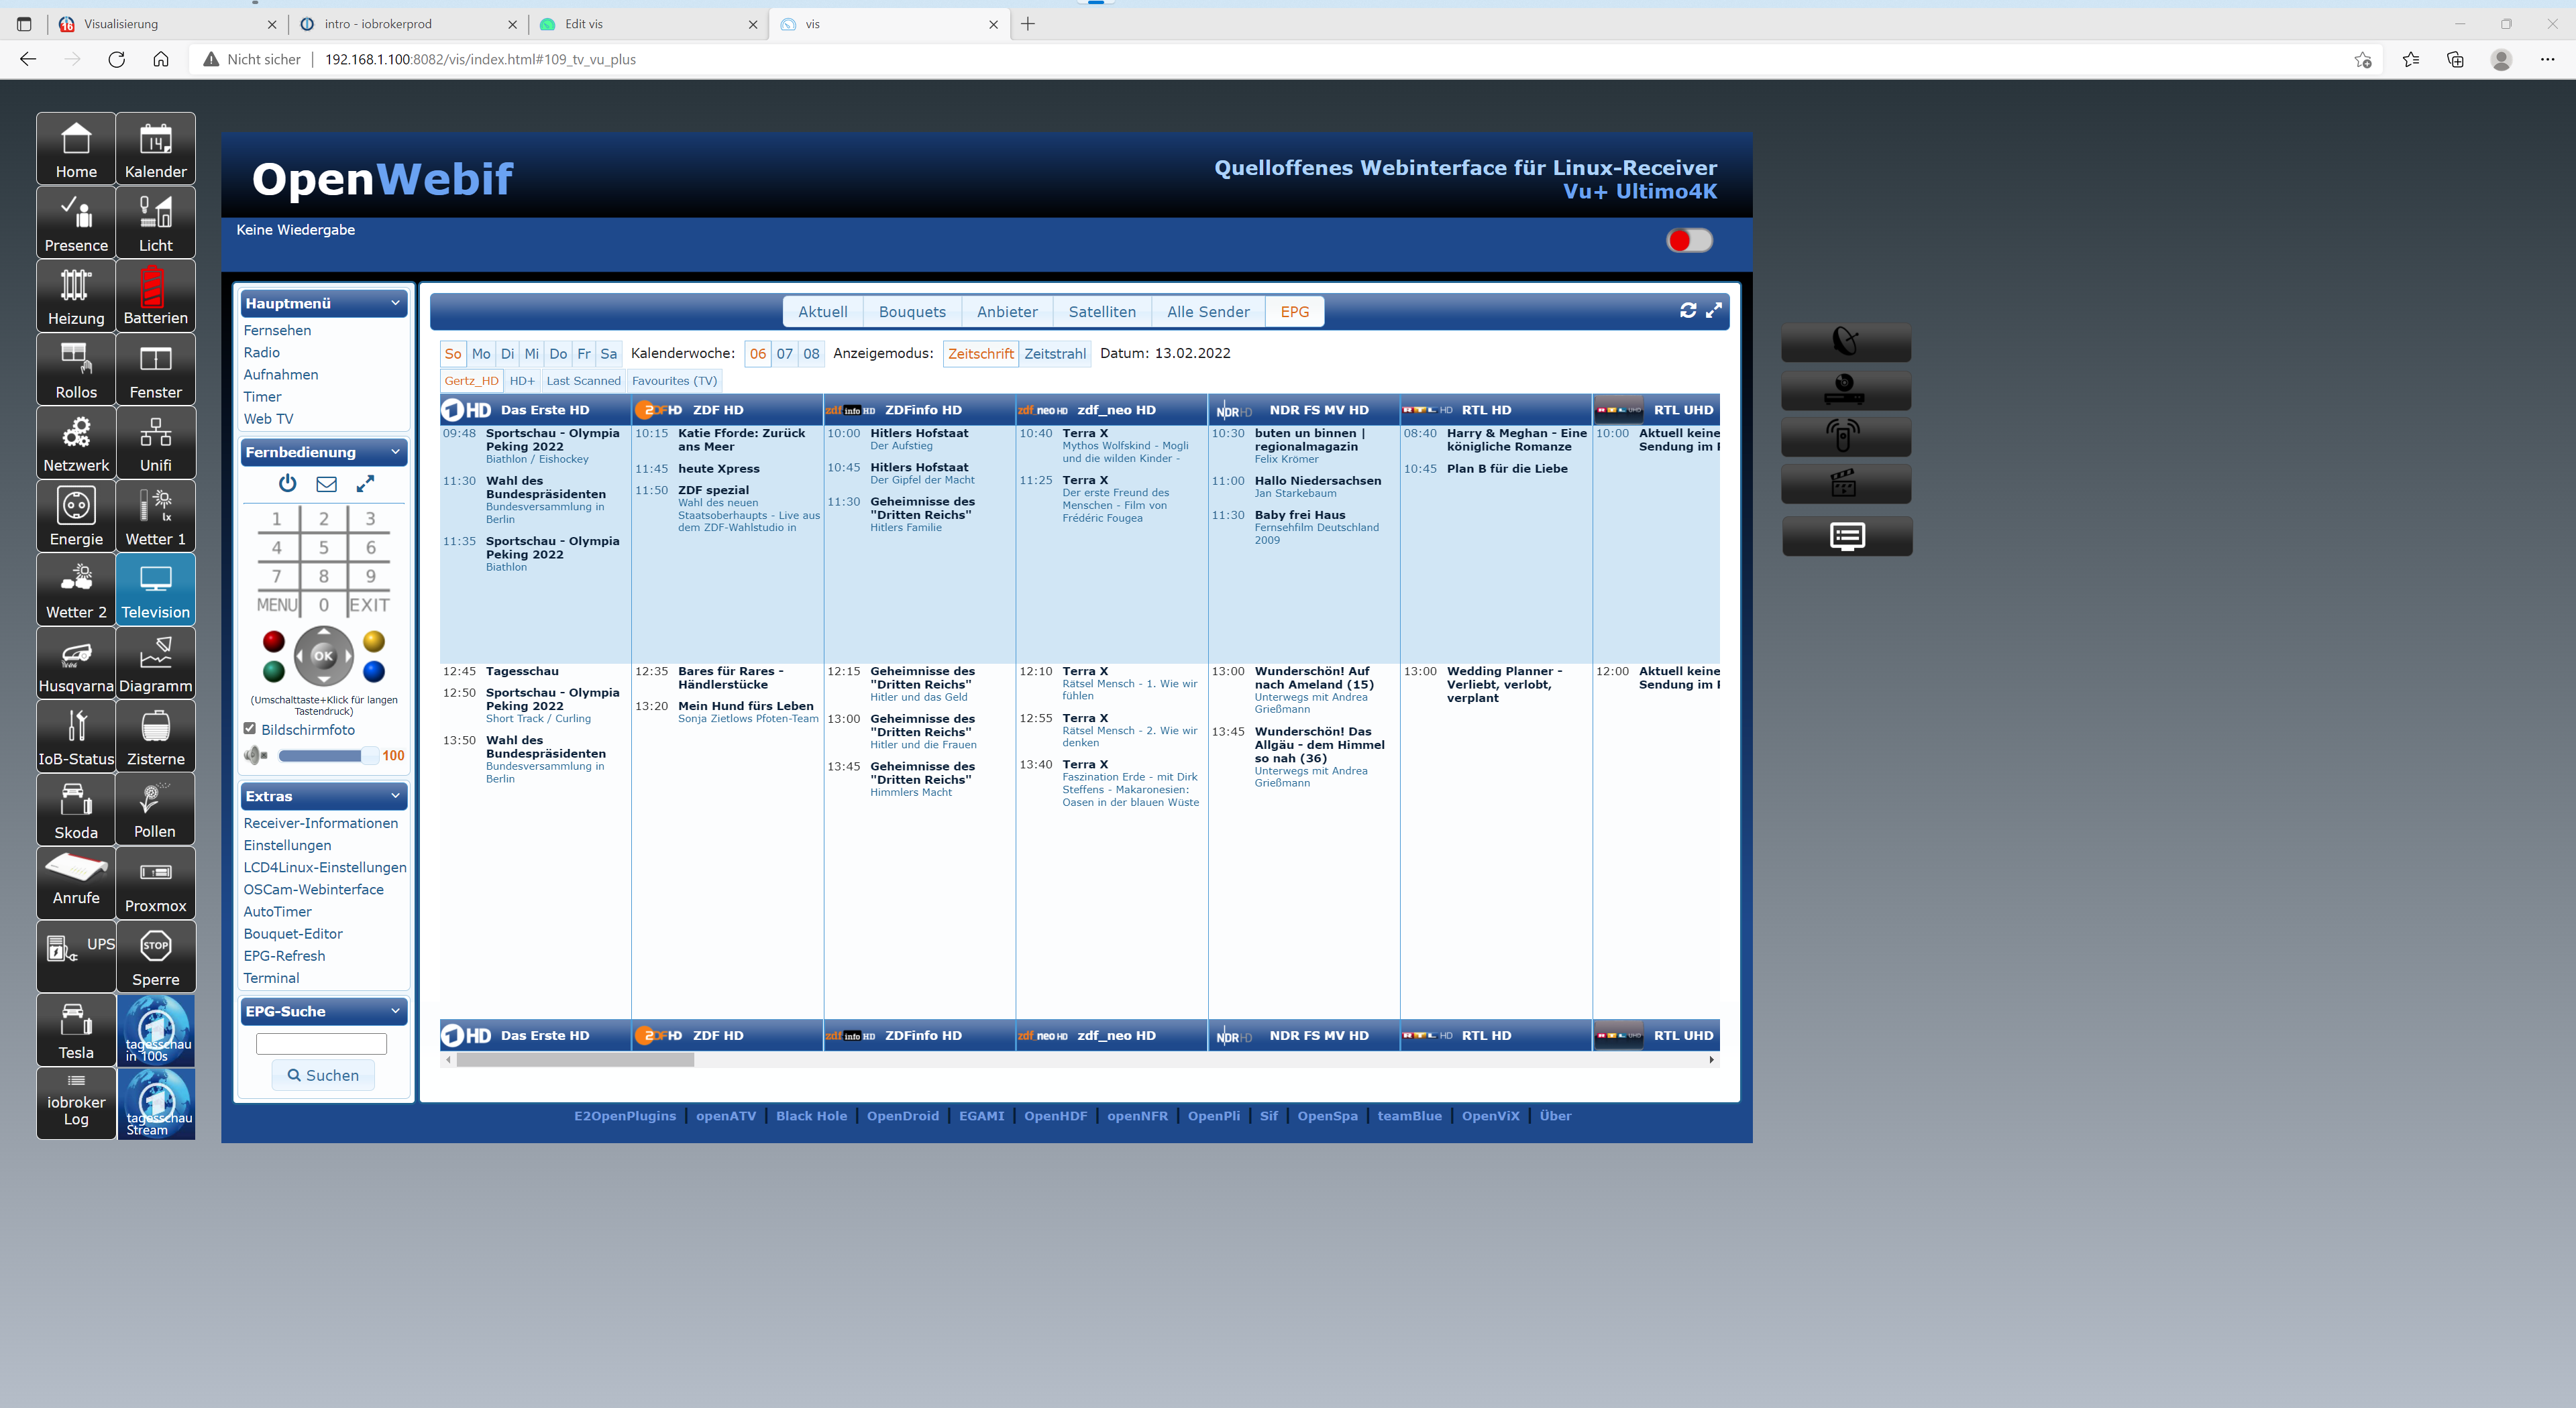Click the movie clapperboard icon button

click(1845, 483)
